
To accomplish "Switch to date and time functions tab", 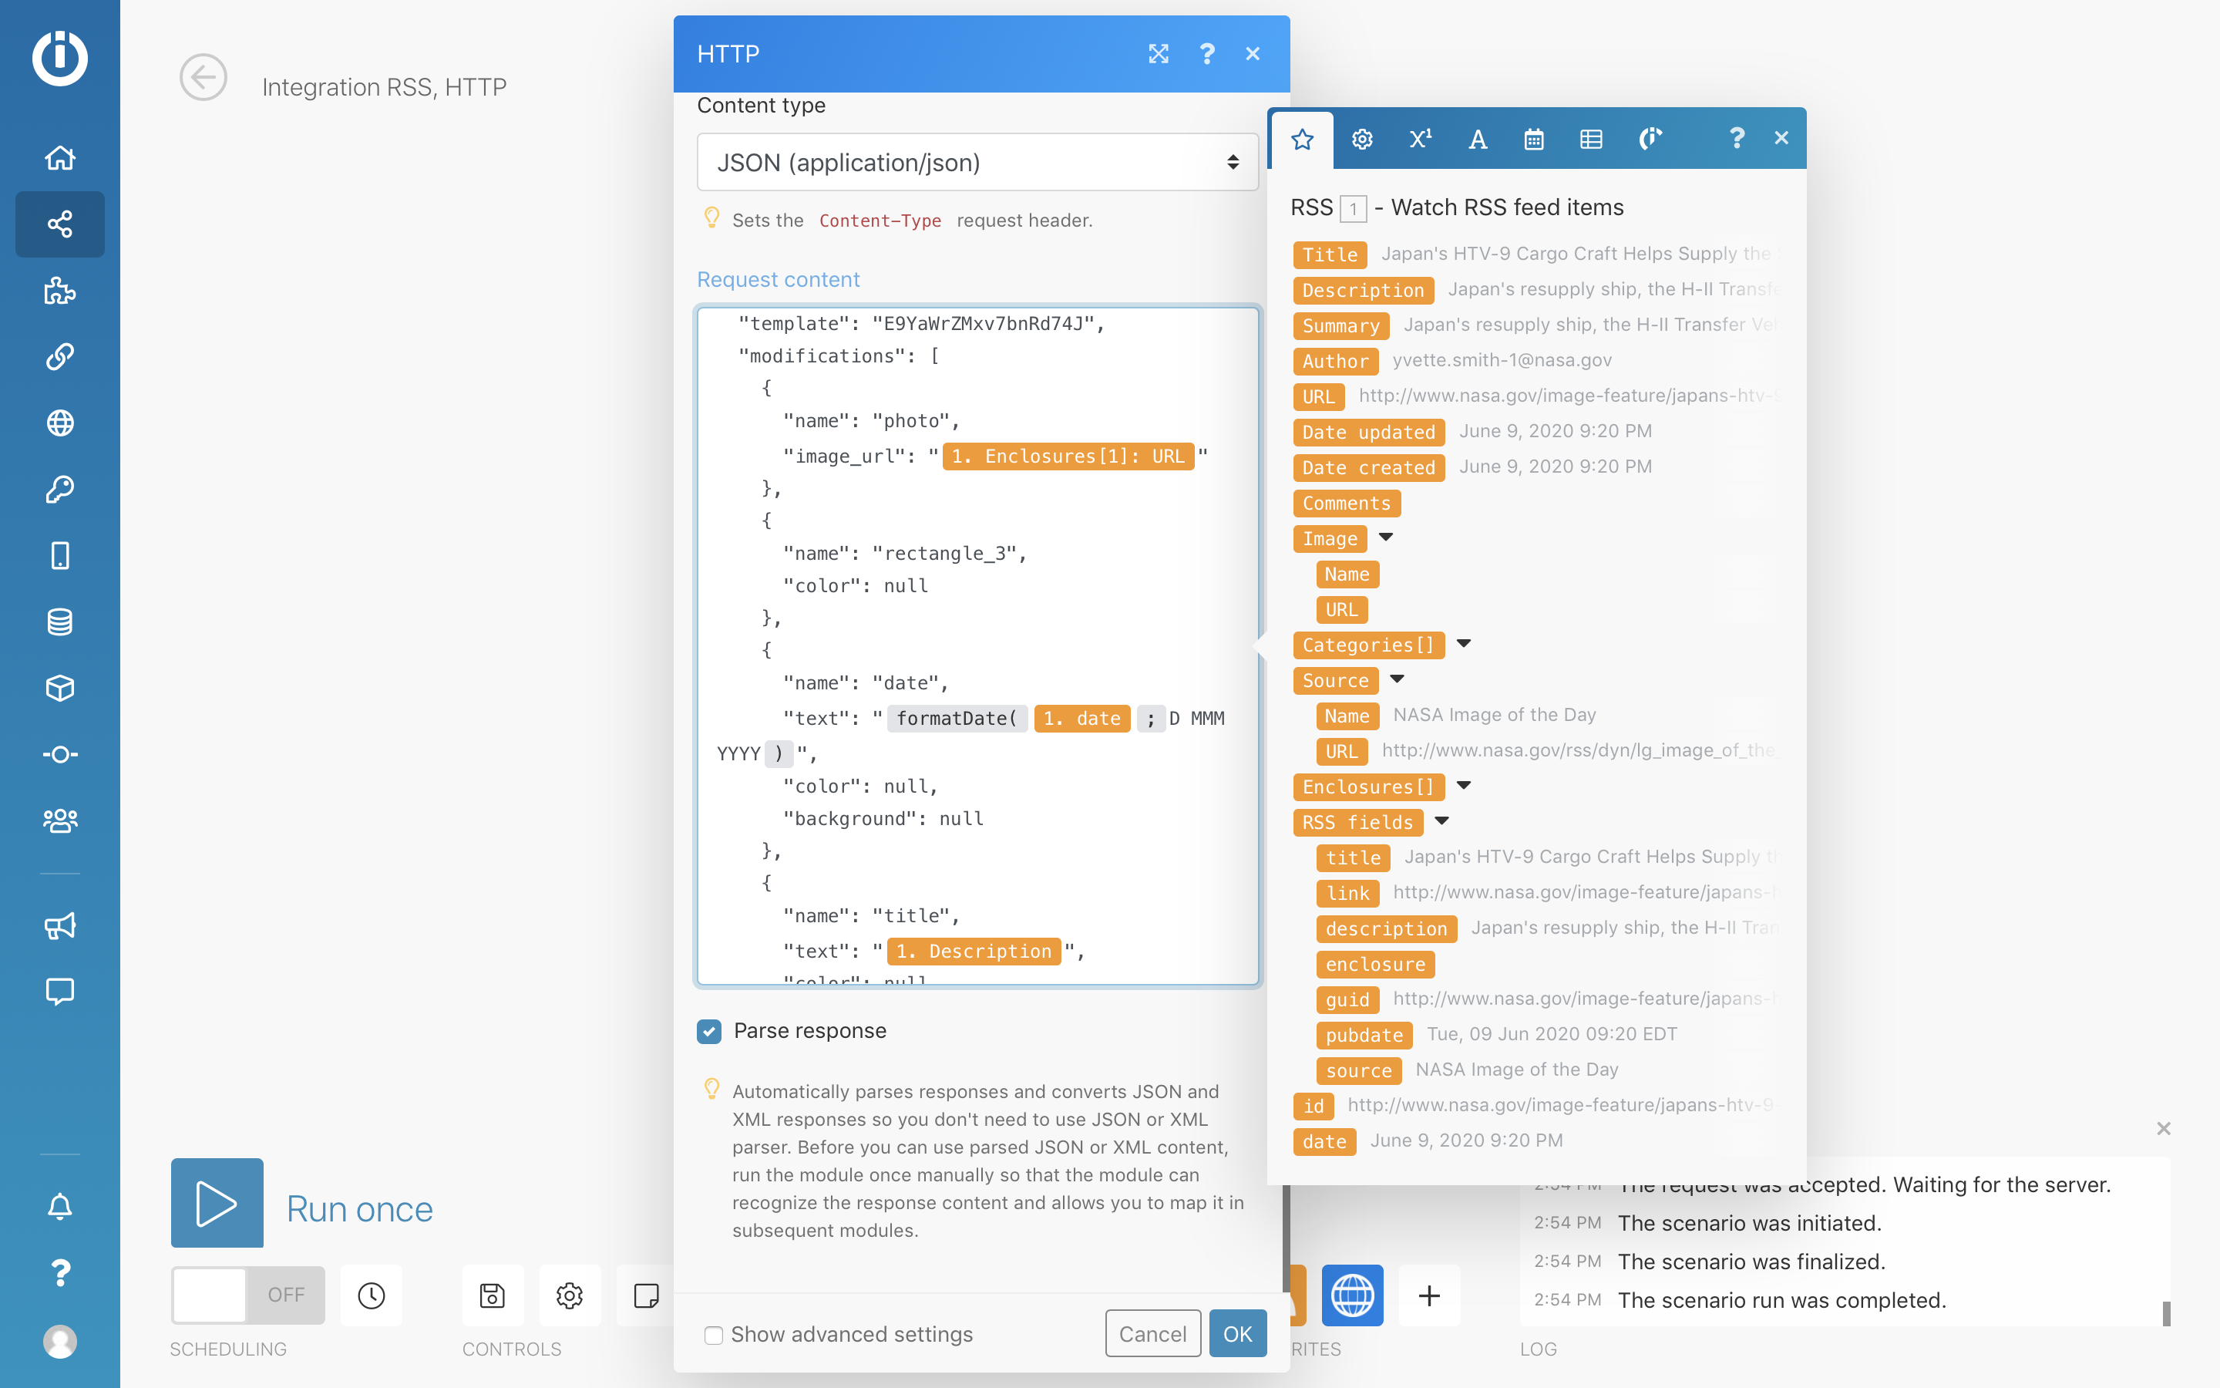I will pyautogui.click(x=1534, y=139).
